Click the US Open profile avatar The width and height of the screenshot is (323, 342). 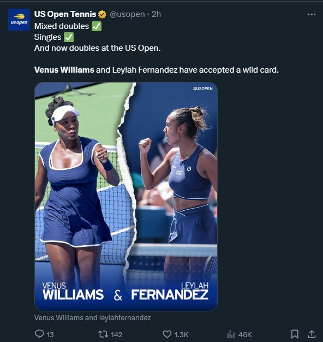point(19,20)
